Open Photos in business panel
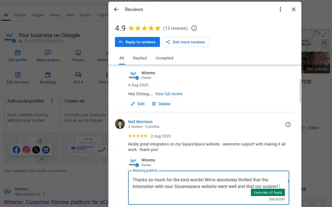The width and height of the screenshot is (332, 207). click(78, 56)
